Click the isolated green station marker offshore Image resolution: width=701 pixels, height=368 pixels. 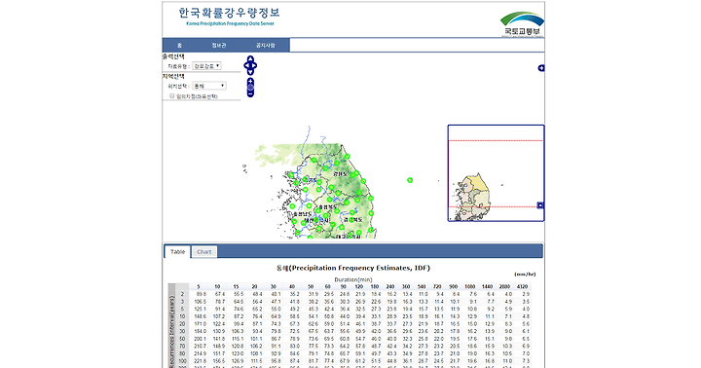tap(410, 180)
